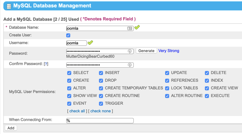This screenshot has width=242, height=134.
Task: Click into the Username text field
Action: (x=76, y=43)
